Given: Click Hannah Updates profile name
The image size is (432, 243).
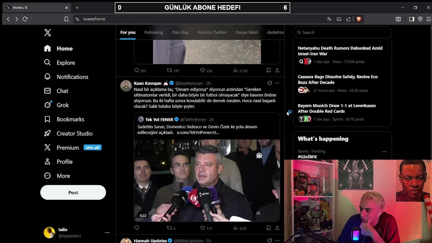Looking at the screenshot, I should (x=150, y=241).
